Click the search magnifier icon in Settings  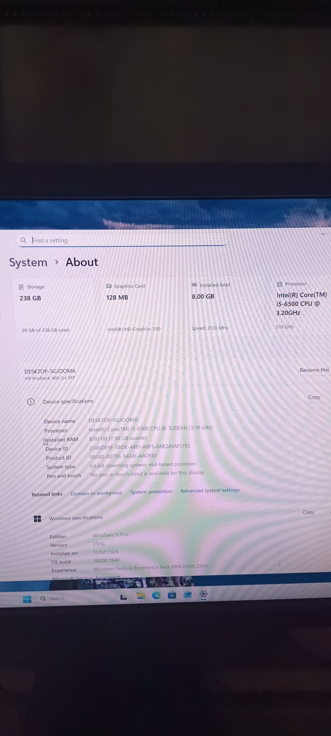tap(23, 240)
